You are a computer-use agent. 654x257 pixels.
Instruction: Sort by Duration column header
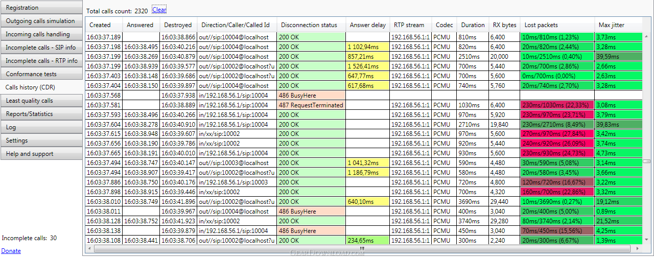tap(473, 25)
